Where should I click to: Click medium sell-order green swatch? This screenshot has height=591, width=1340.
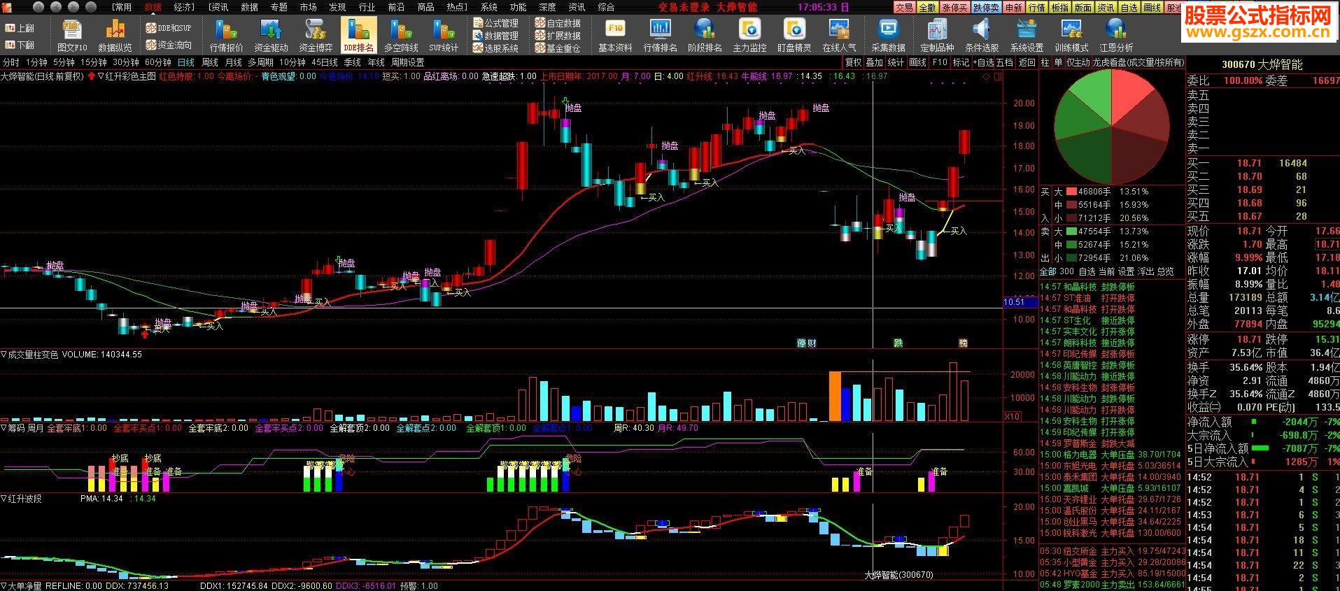tap(1071, 245)
